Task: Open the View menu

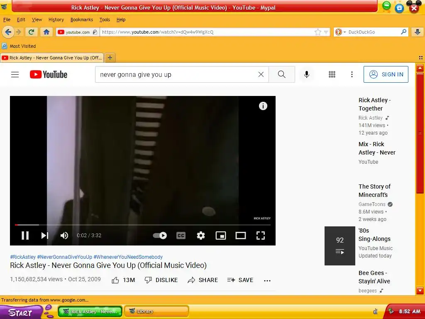Action: 37,20
